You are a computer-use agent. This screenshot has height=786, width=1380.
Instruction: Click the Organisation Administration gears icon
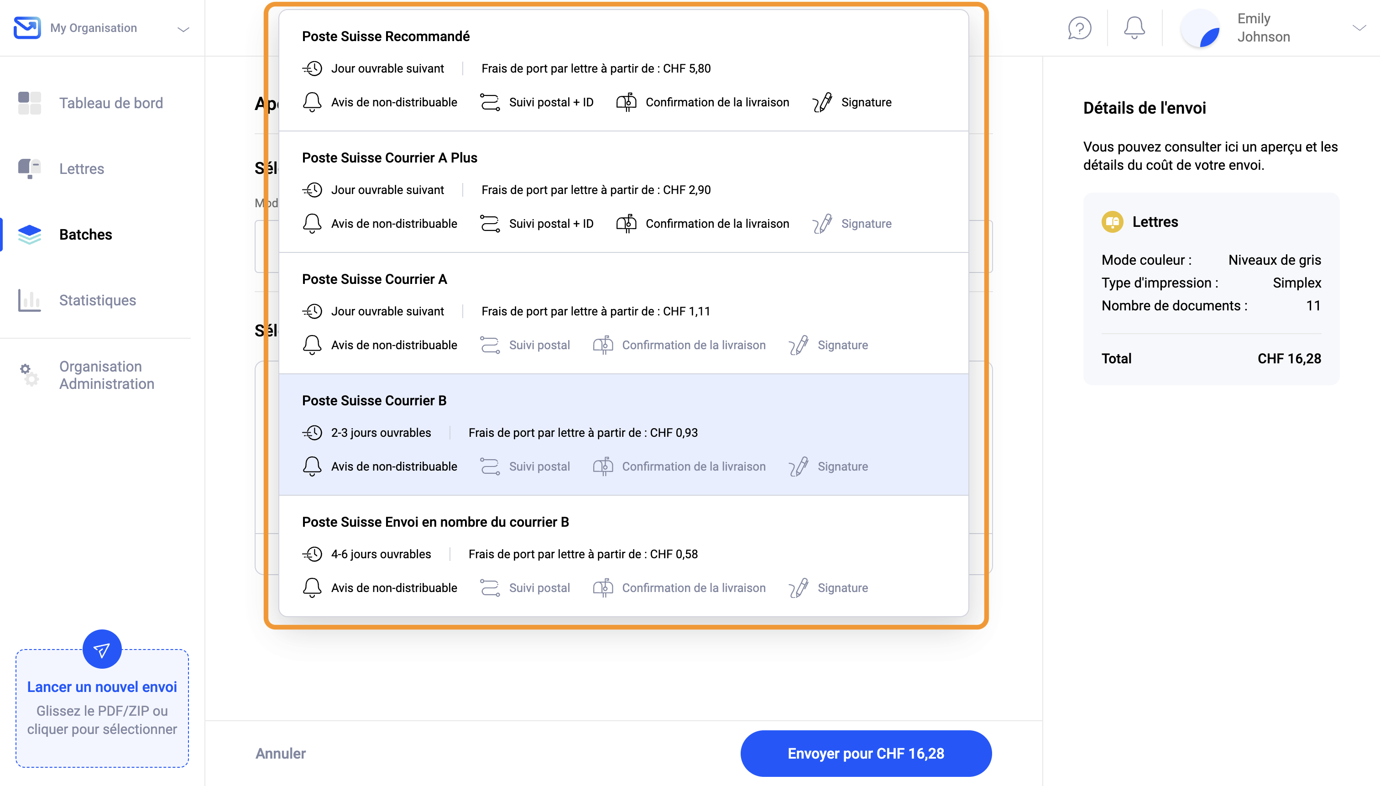[x=30, y=375]
